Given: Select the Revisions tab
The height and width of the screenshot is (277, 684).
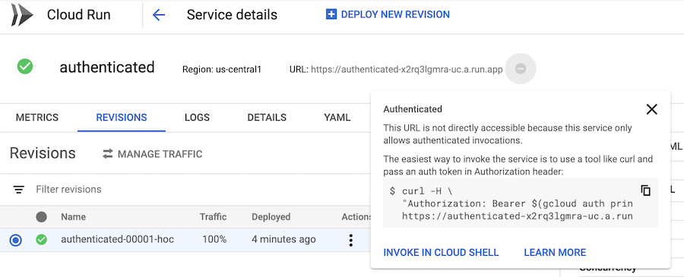Looking at the screenshot, I should click(122, 117).
